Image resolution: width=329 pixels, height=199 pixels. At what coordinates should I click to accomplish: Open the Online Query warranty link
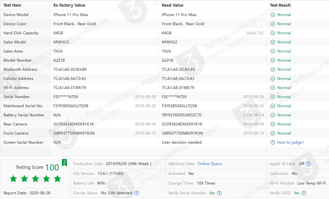(x=210, y=164)
